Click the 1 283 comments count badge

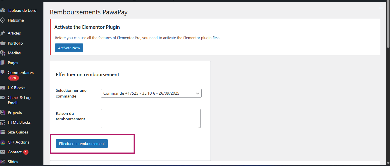click(x=14, y=78)
